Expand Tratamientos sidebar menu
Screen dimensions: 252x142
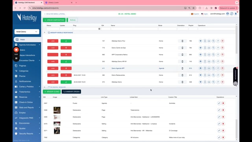(x=27, y=92)
